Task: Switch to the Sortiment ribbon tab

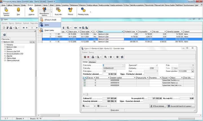Action: click(x=38, y=5)
